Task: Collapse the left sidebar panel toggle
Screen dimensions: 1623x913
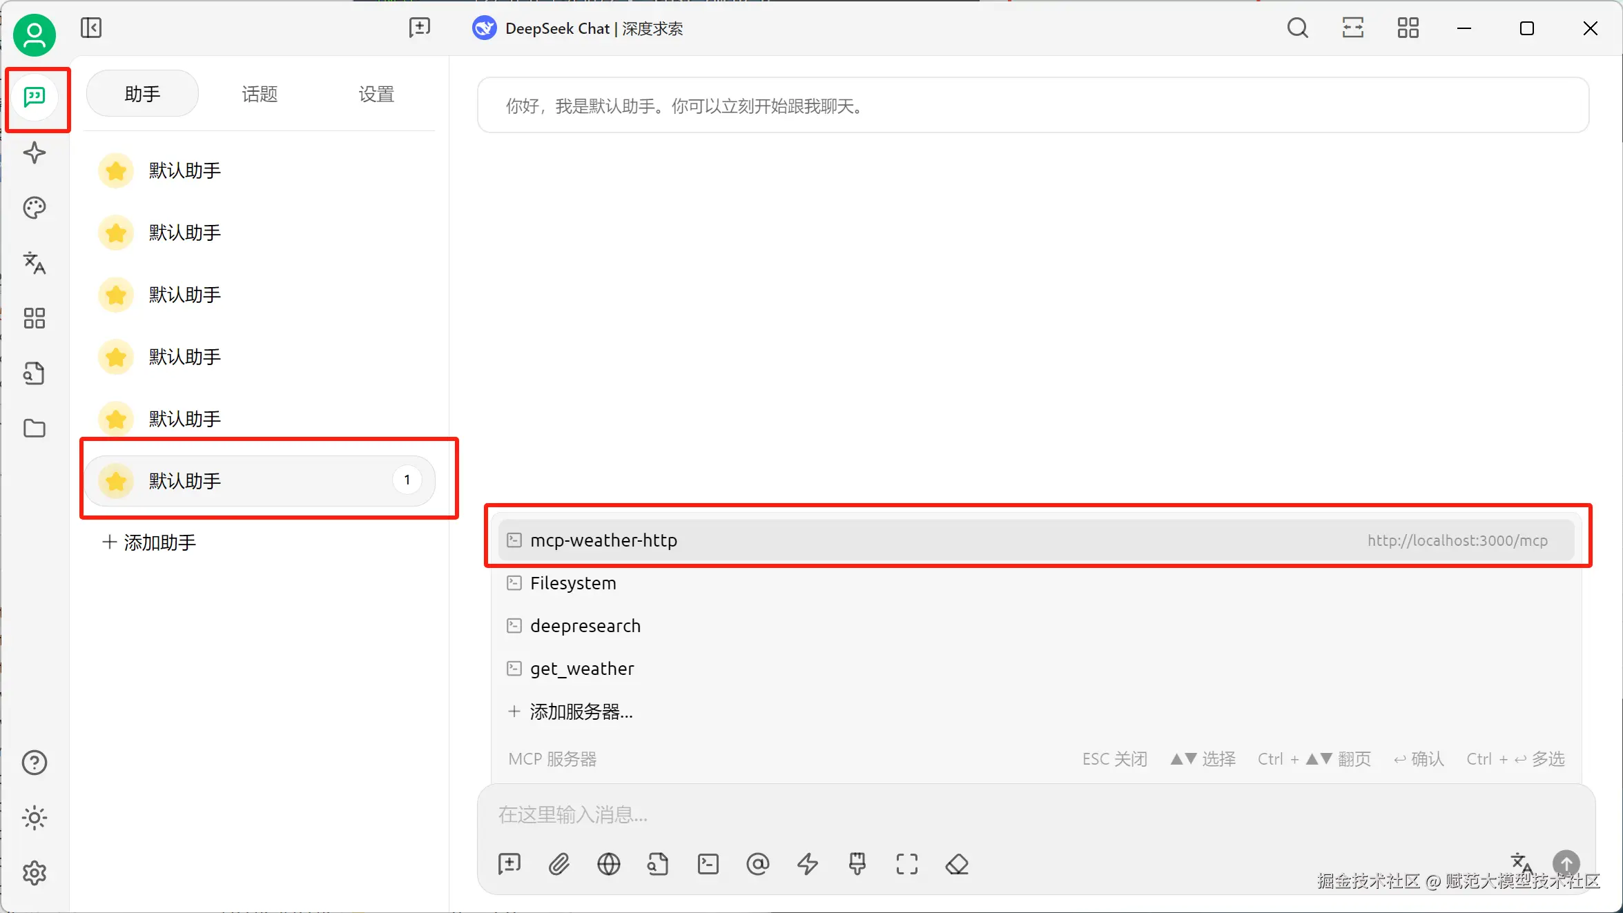Action: (91, 28)
